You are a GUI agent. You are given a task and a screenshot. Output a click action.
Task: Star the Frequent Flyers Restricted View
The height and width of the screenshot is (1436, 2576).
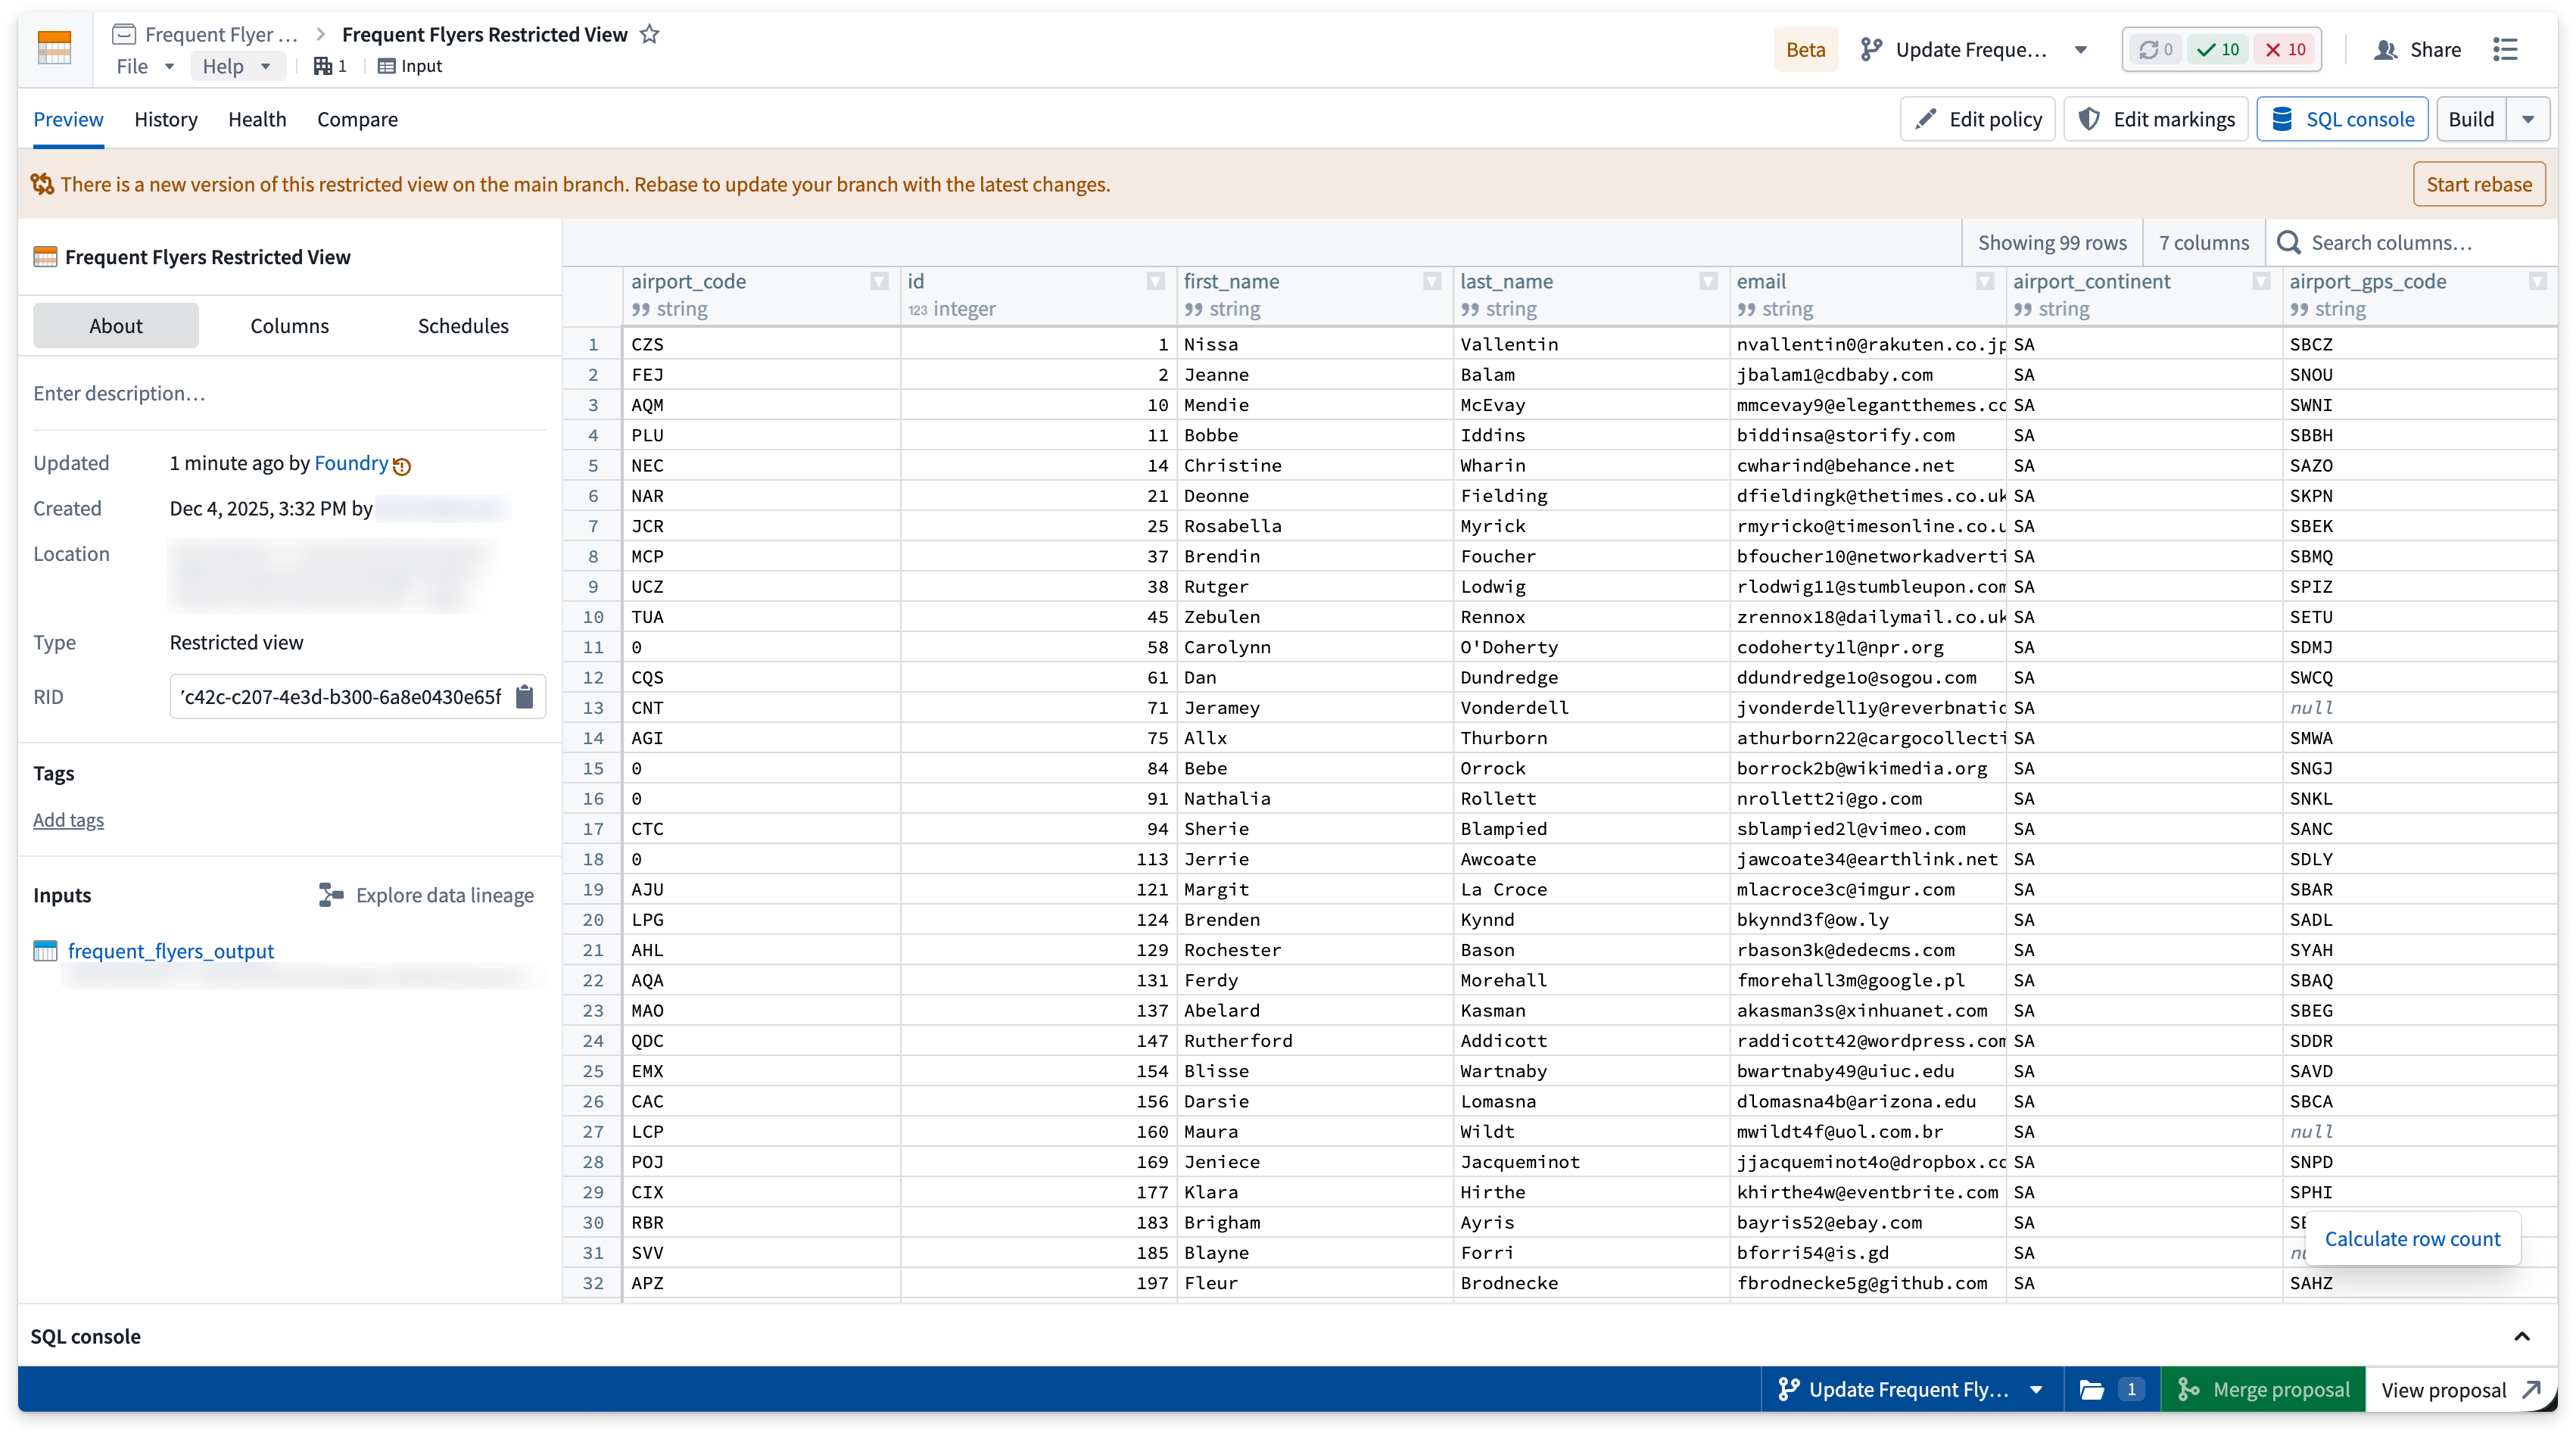(x=650, y=34)
